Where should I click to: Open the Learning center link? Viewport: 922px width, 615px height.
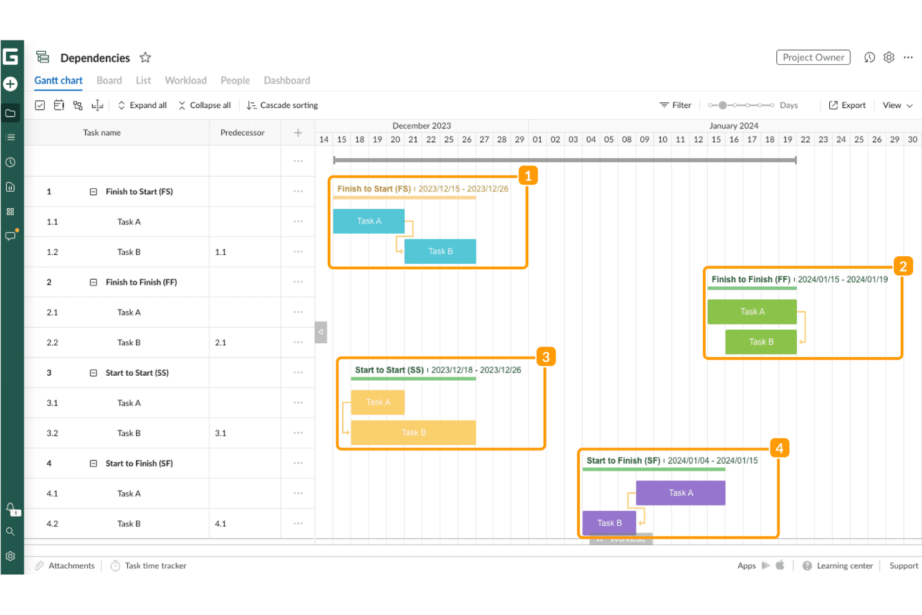[x=838, y=566]
